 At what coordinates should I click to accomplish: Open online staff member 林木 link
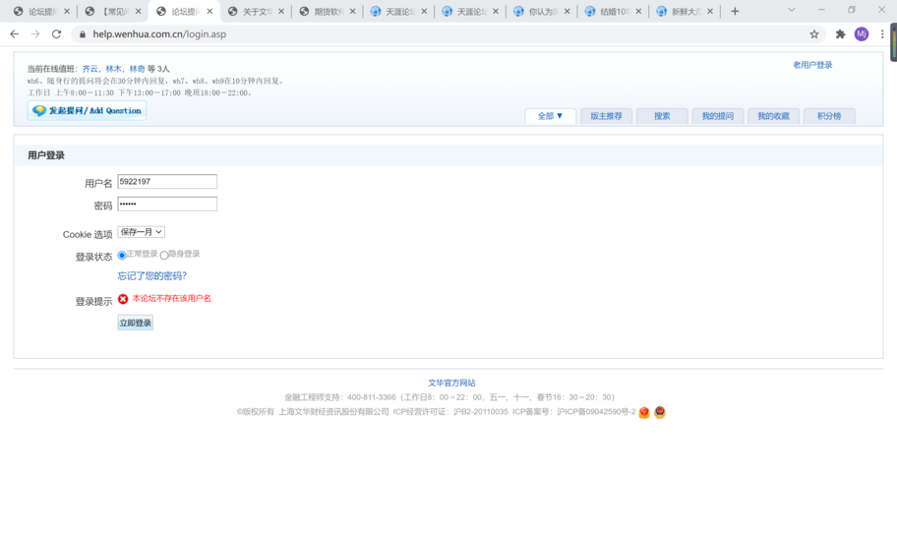click(x=113, y=69)
